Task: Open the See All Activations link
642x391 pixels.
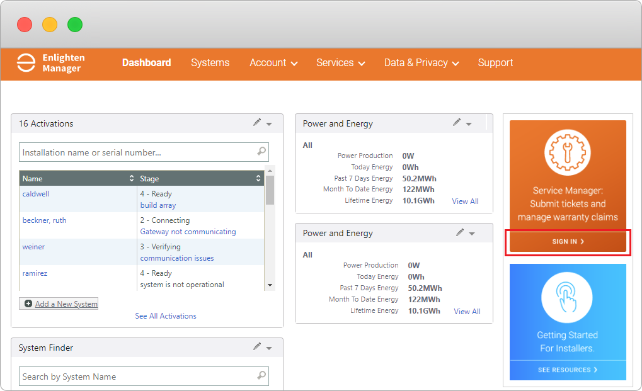Action: click(165, 315)
